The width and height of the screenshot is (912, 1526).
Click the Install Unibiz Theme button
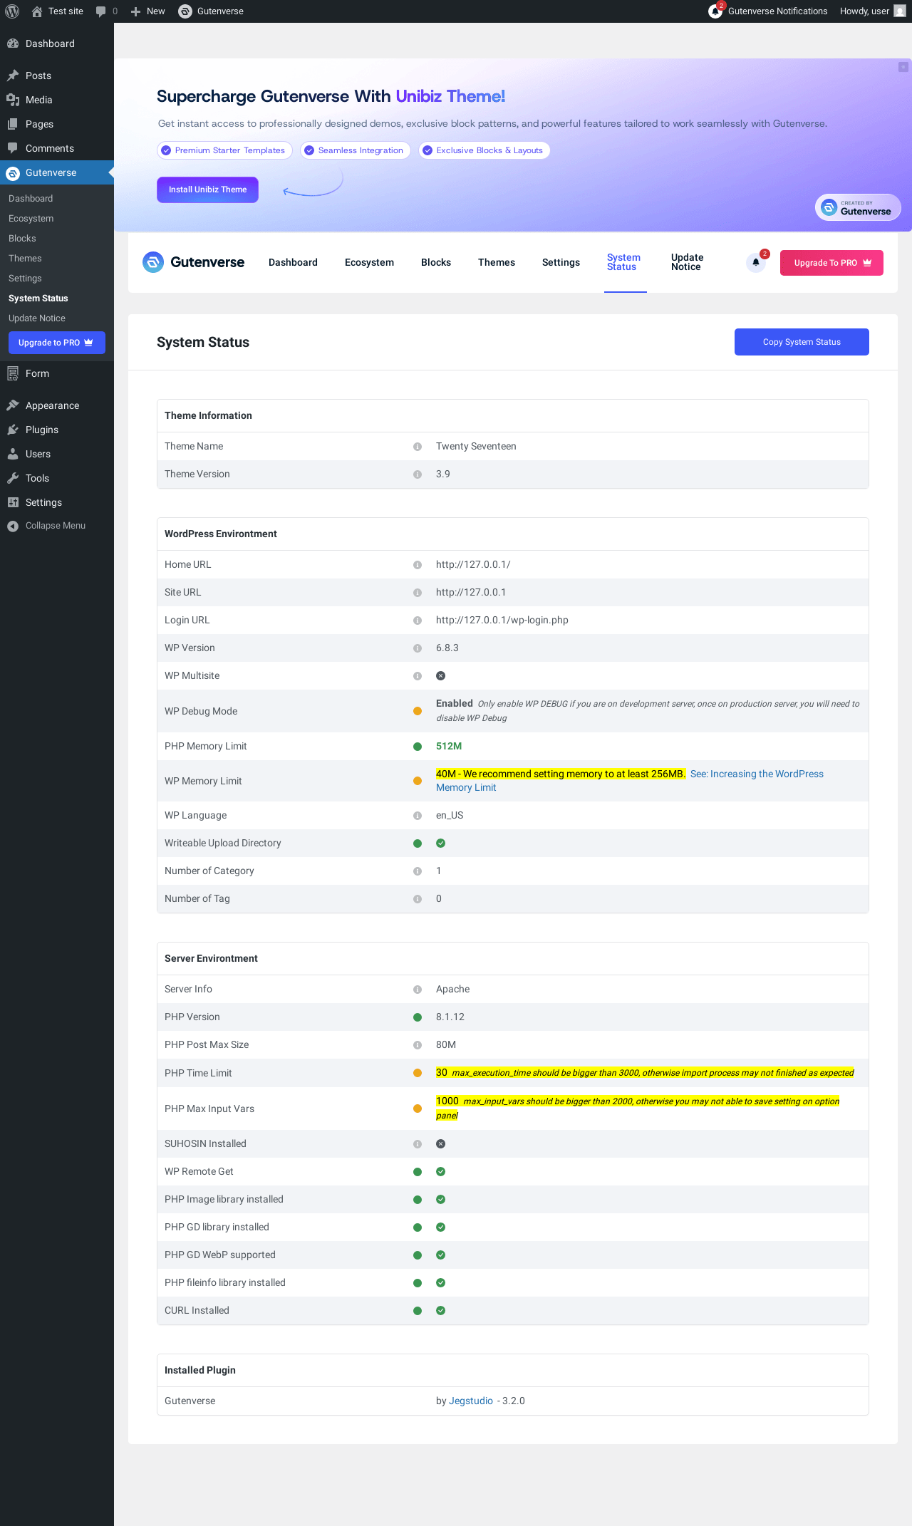[x=207, y=190]
